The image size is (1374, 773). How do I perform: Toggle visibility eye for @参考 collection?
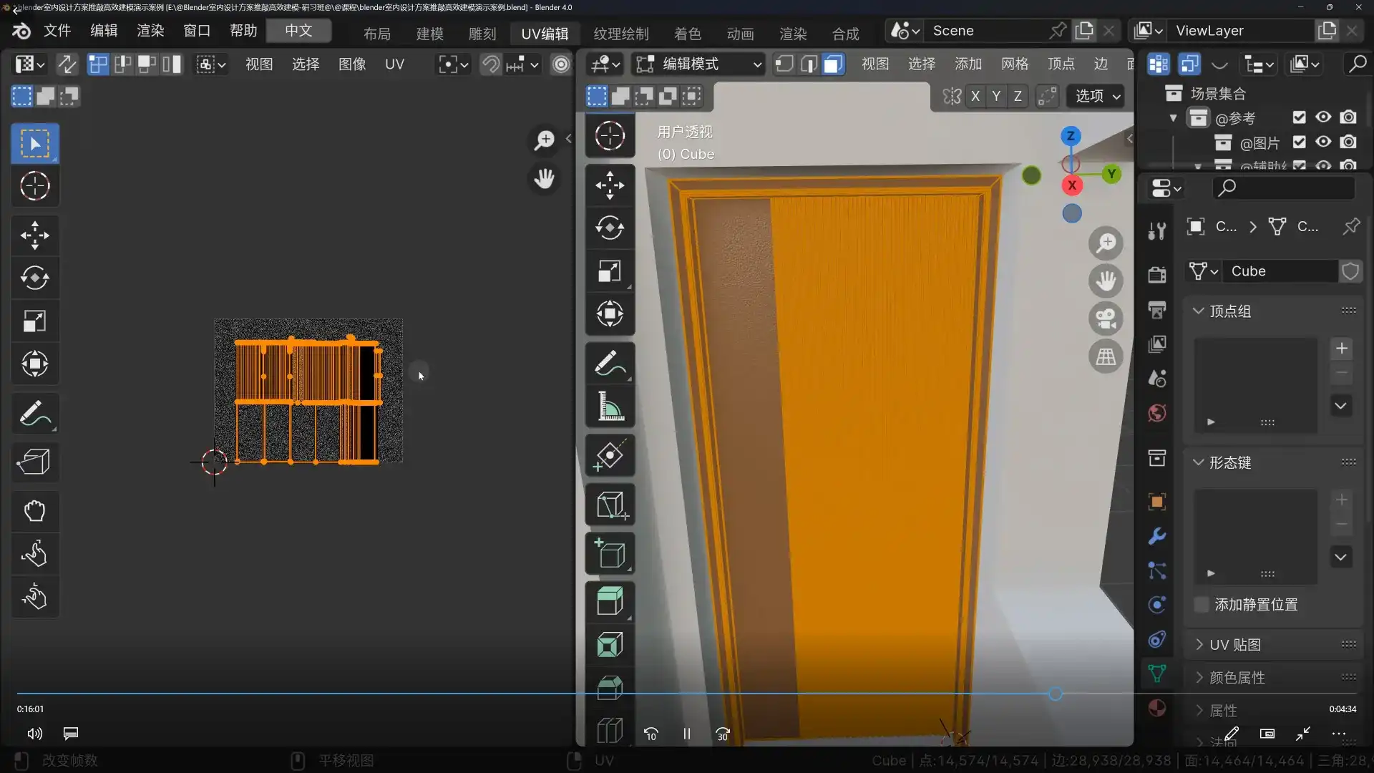click(1323, 117)
